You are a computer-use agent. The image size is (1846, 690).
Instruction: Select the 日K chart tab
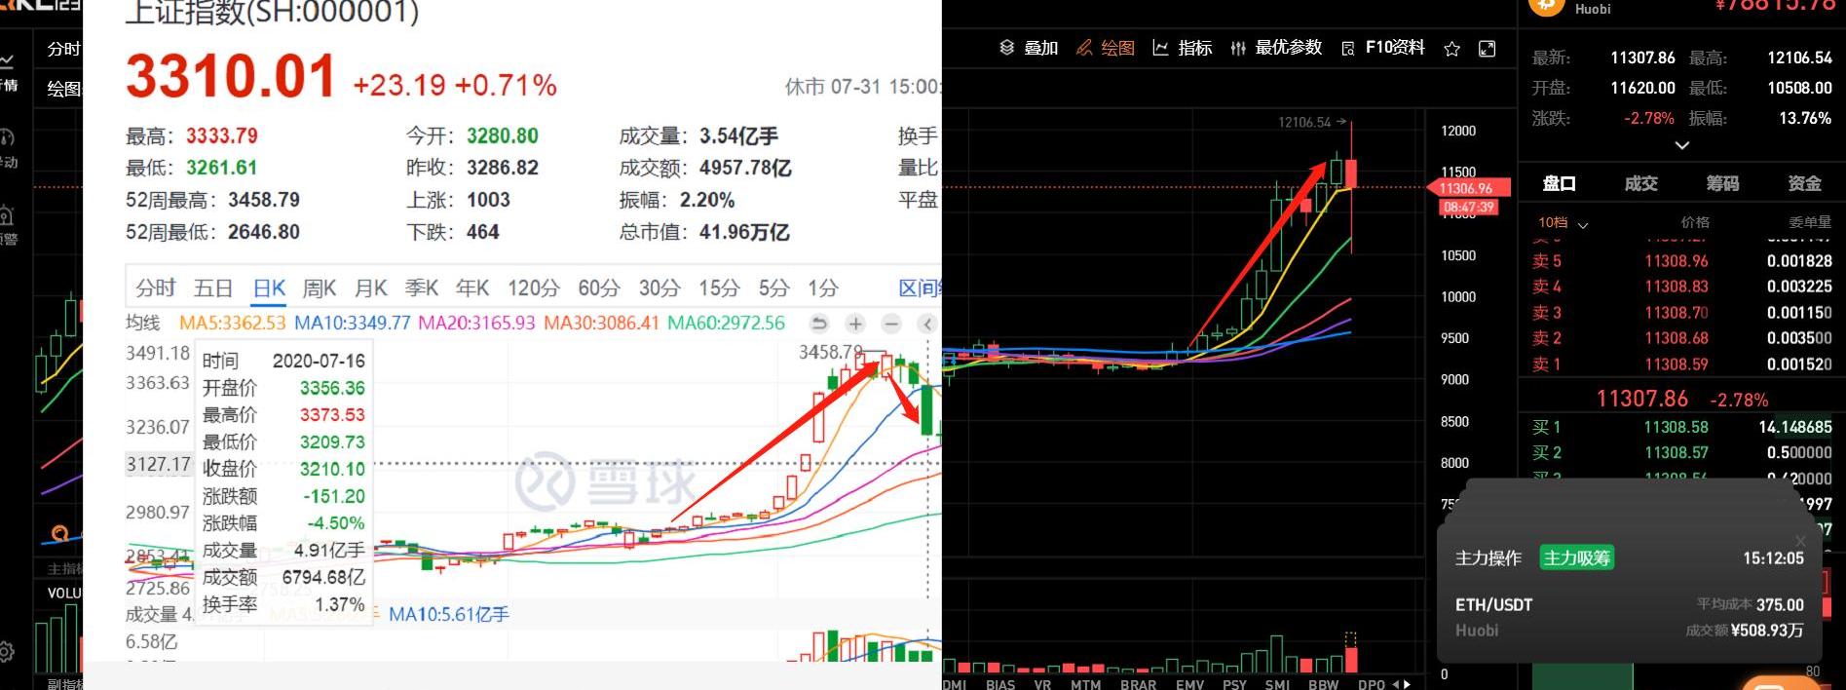click(269, 287)
